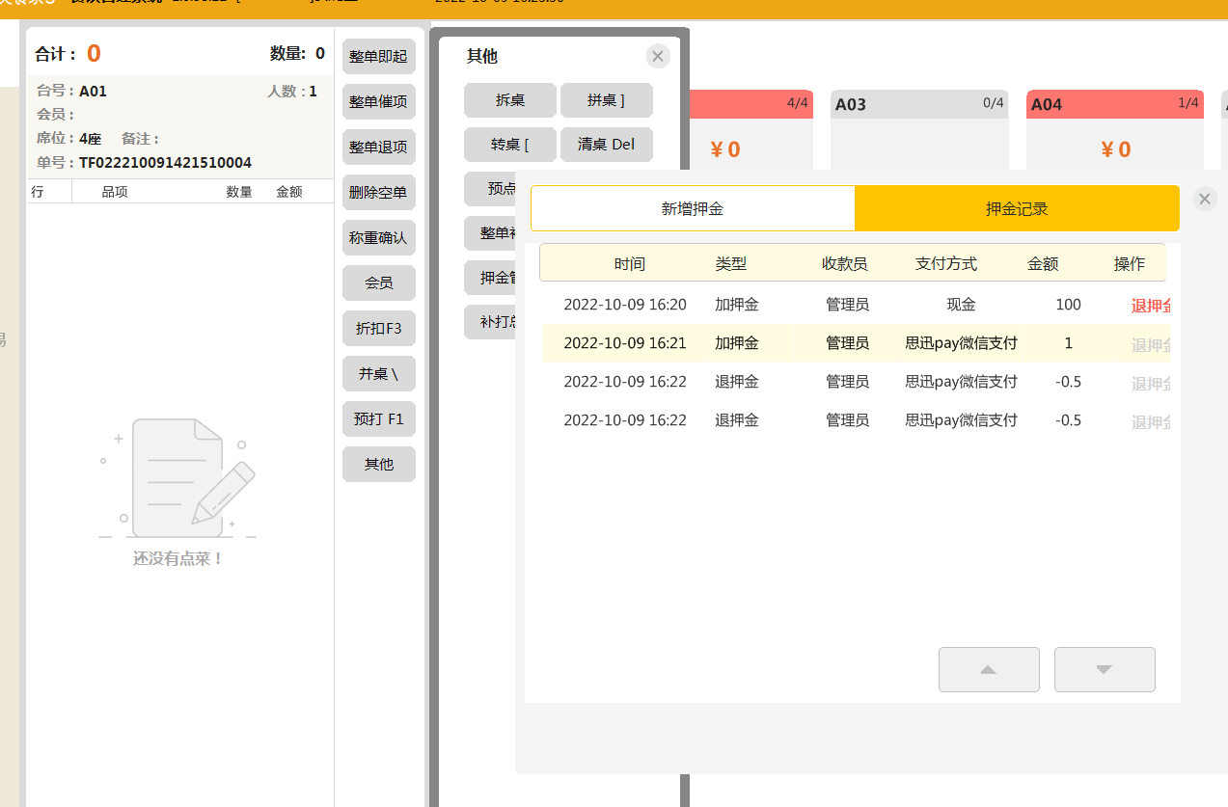Viewport: 1228px width, 807px height.
Task: Click the 整单退项 button
Action: click(378, 148)
